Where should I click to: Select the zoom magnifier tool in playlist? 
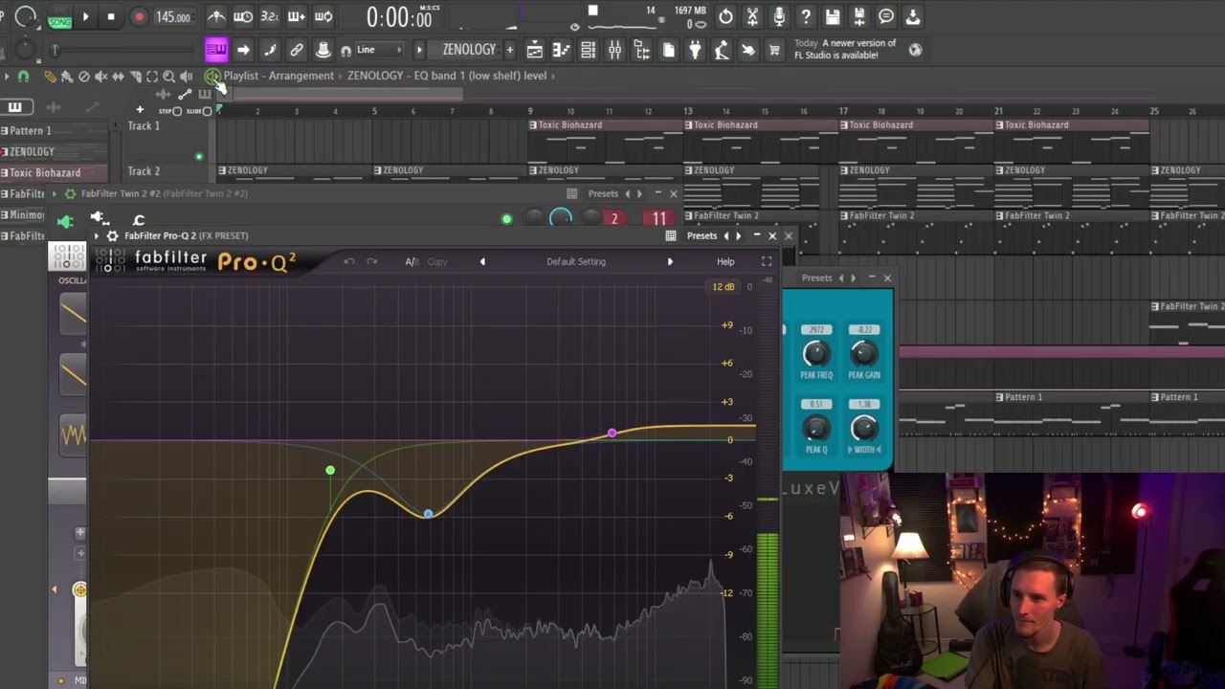click(168, 76)
